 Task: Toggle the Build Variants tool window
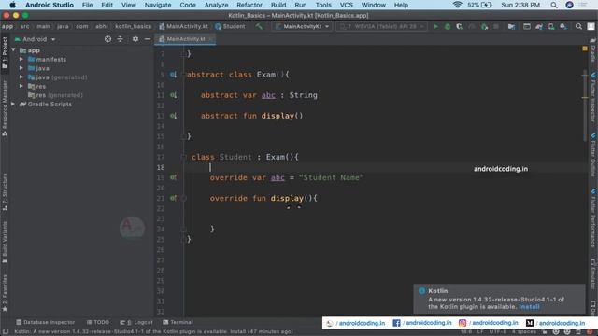(x=5, y=243)
